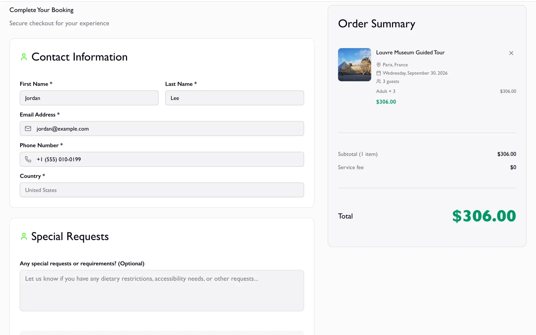Click the Paris, France location text
536x335 pixels.
tap(395, 65)
